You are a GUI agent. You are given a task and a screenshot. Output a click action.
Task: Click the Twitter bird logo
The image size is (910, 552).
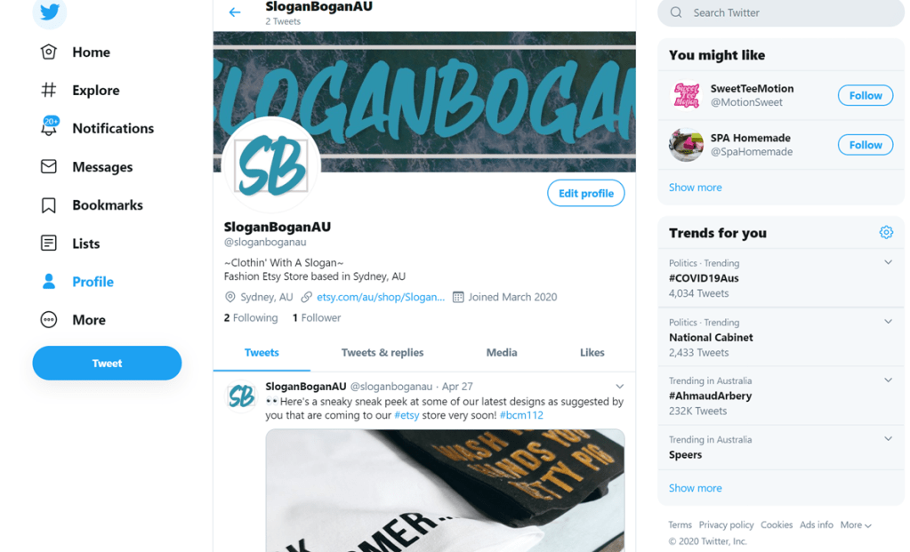(50, 12)
